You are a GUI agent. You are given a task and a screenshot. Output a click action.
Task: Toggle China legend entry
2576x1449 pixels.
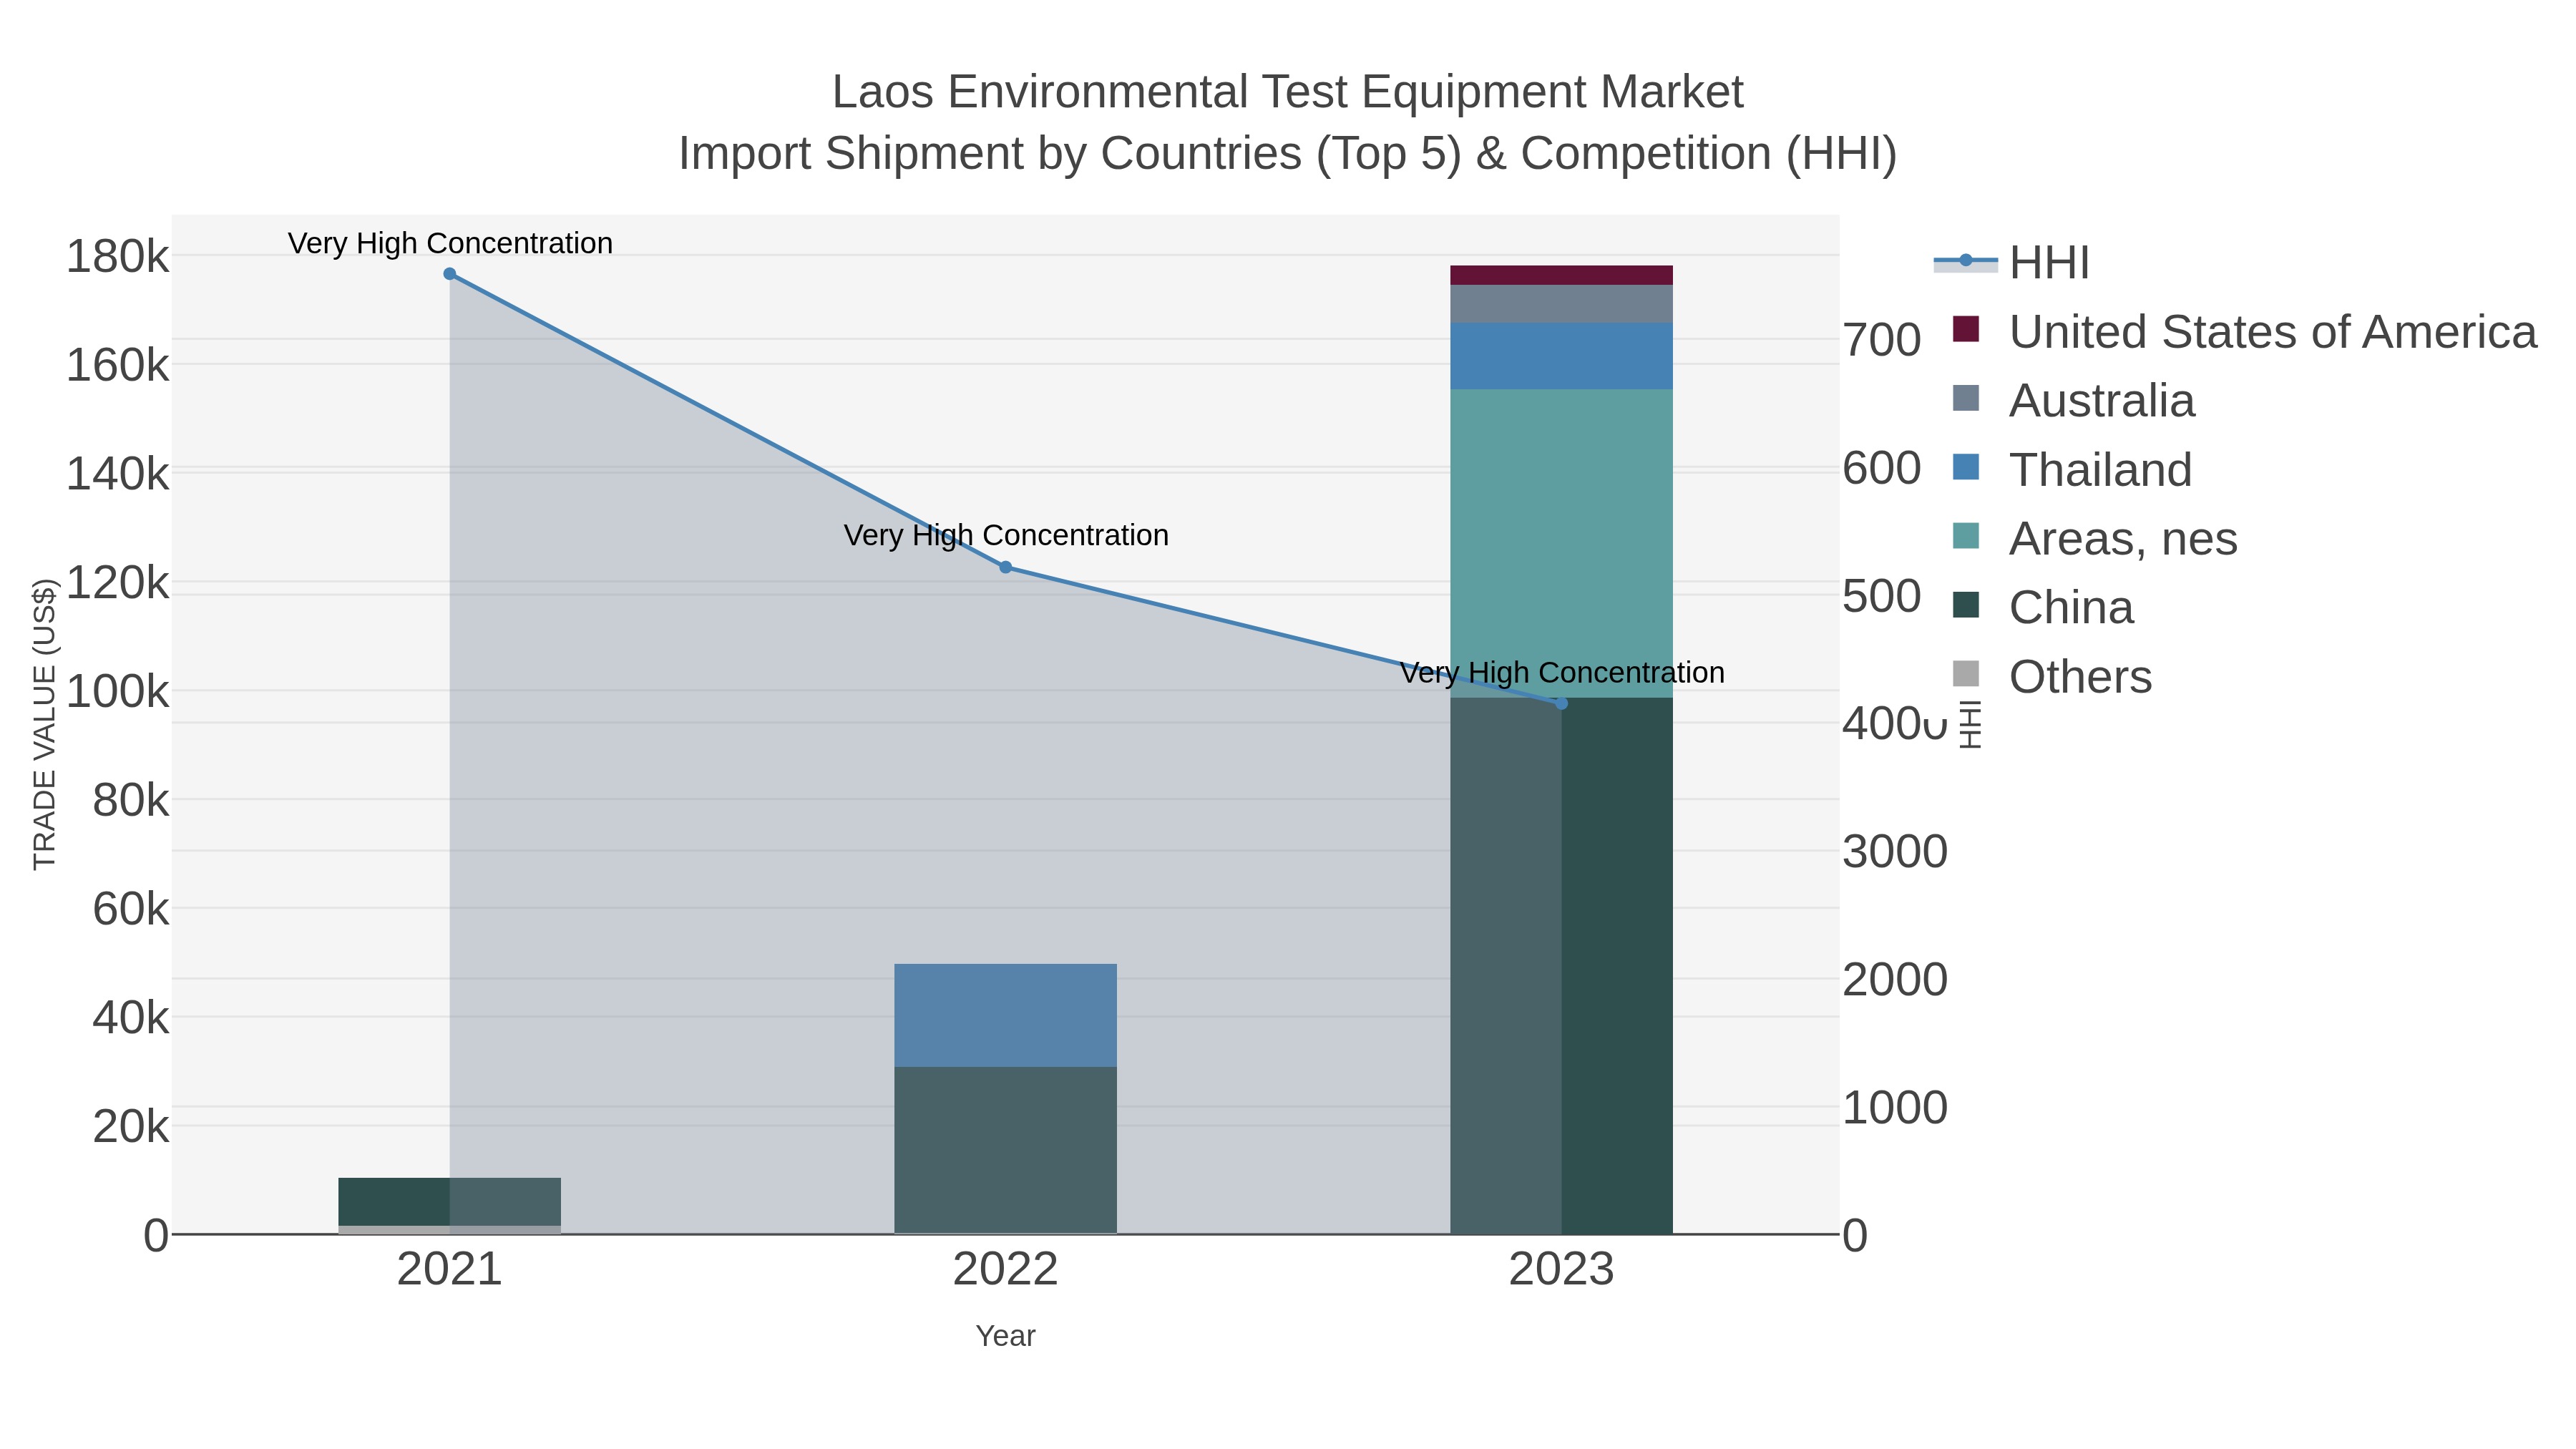pyautogui.click(x=2043, y=608)
